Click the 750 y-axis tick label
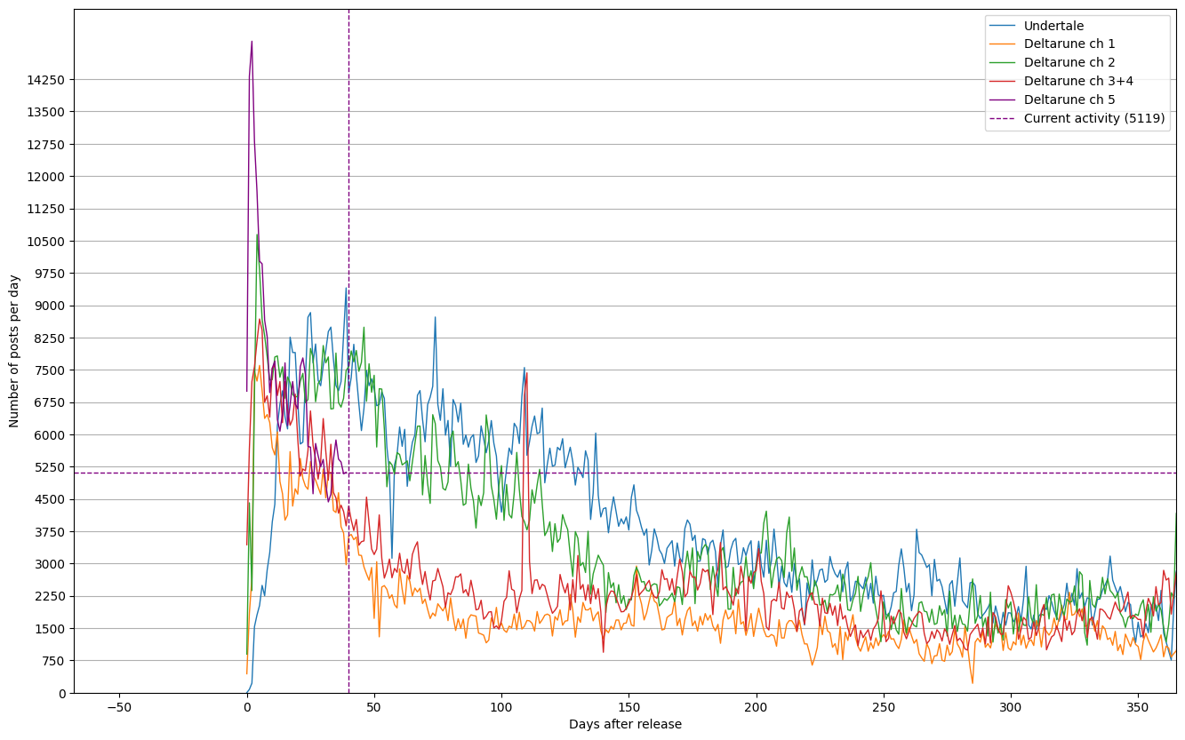 [x=56, y=661]
